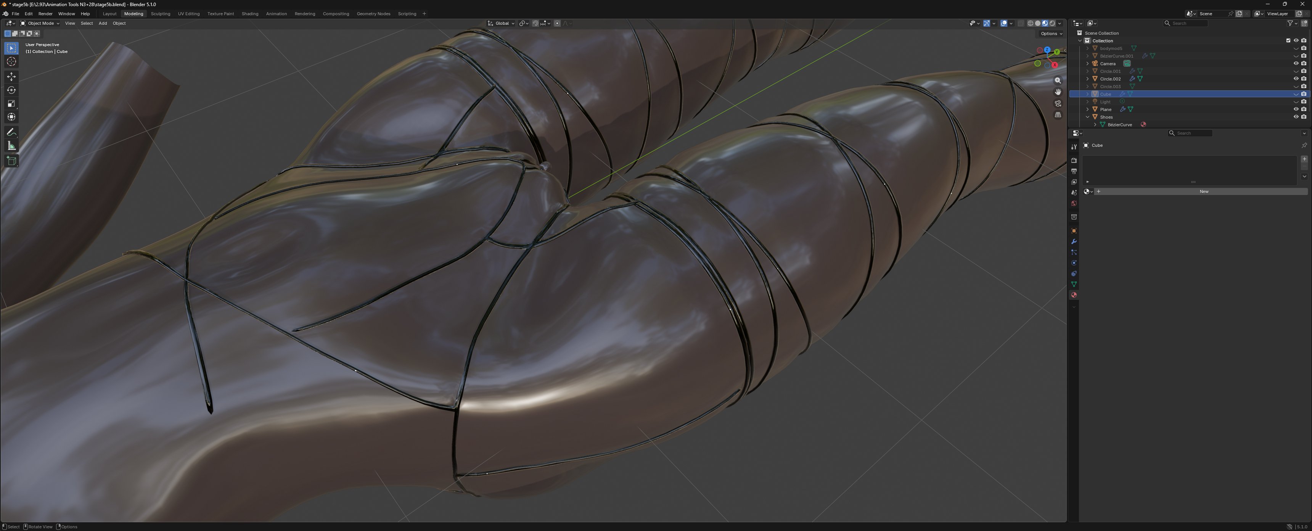The image size is (1312, 531).
Task: Switch to the Shading workspace tab
Action: click(x=249, y=14)
